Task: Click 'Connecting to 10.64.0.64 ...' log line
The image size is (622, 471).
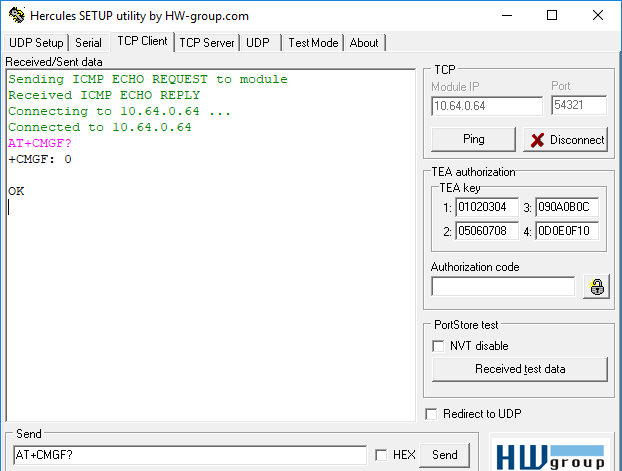Action: tap(119, 111)
